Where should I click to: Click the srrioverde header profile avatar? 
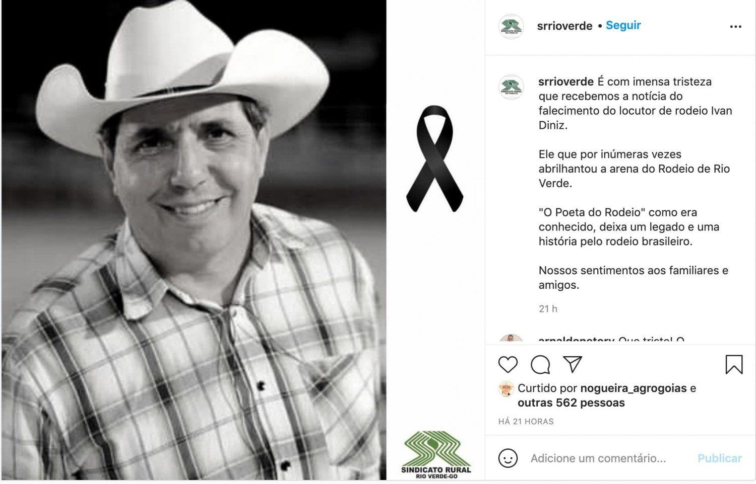pos(511,27)
